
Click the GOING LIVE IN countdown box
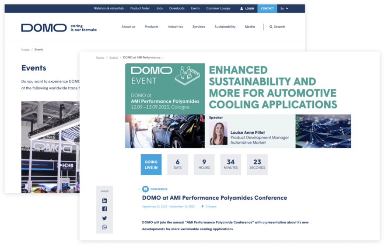pyautogui.click(x=151, y=164)
